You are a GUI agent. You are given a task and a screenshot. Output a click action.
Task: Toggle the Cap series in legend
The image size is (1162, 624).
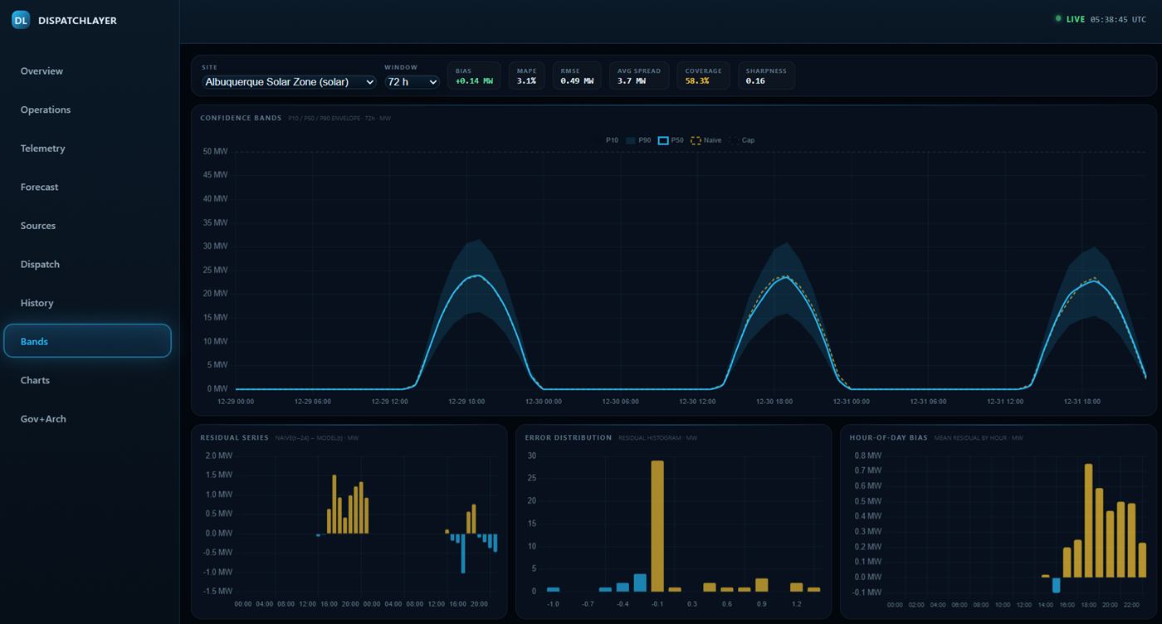(742, 140)
